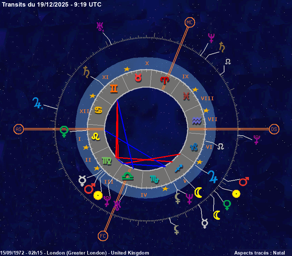Select the yellow crescent Moon inside house V
The width and height of the screenshot is (292, 256).
[x=198, y=192]
